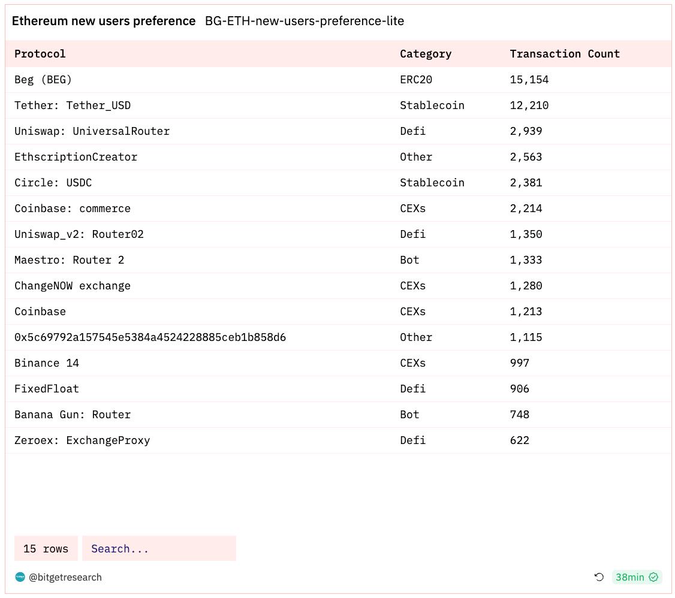
Task: Click Ethereum new users preference title
Action: pos(104,20)
